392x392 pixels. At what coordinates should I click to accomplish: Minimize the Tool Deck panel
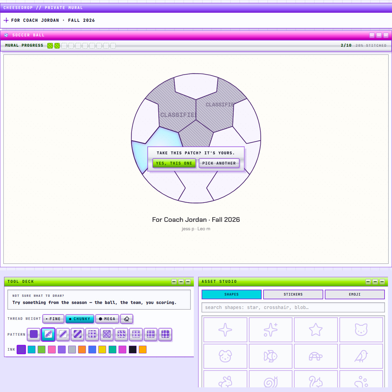click(x=174, y=282)
